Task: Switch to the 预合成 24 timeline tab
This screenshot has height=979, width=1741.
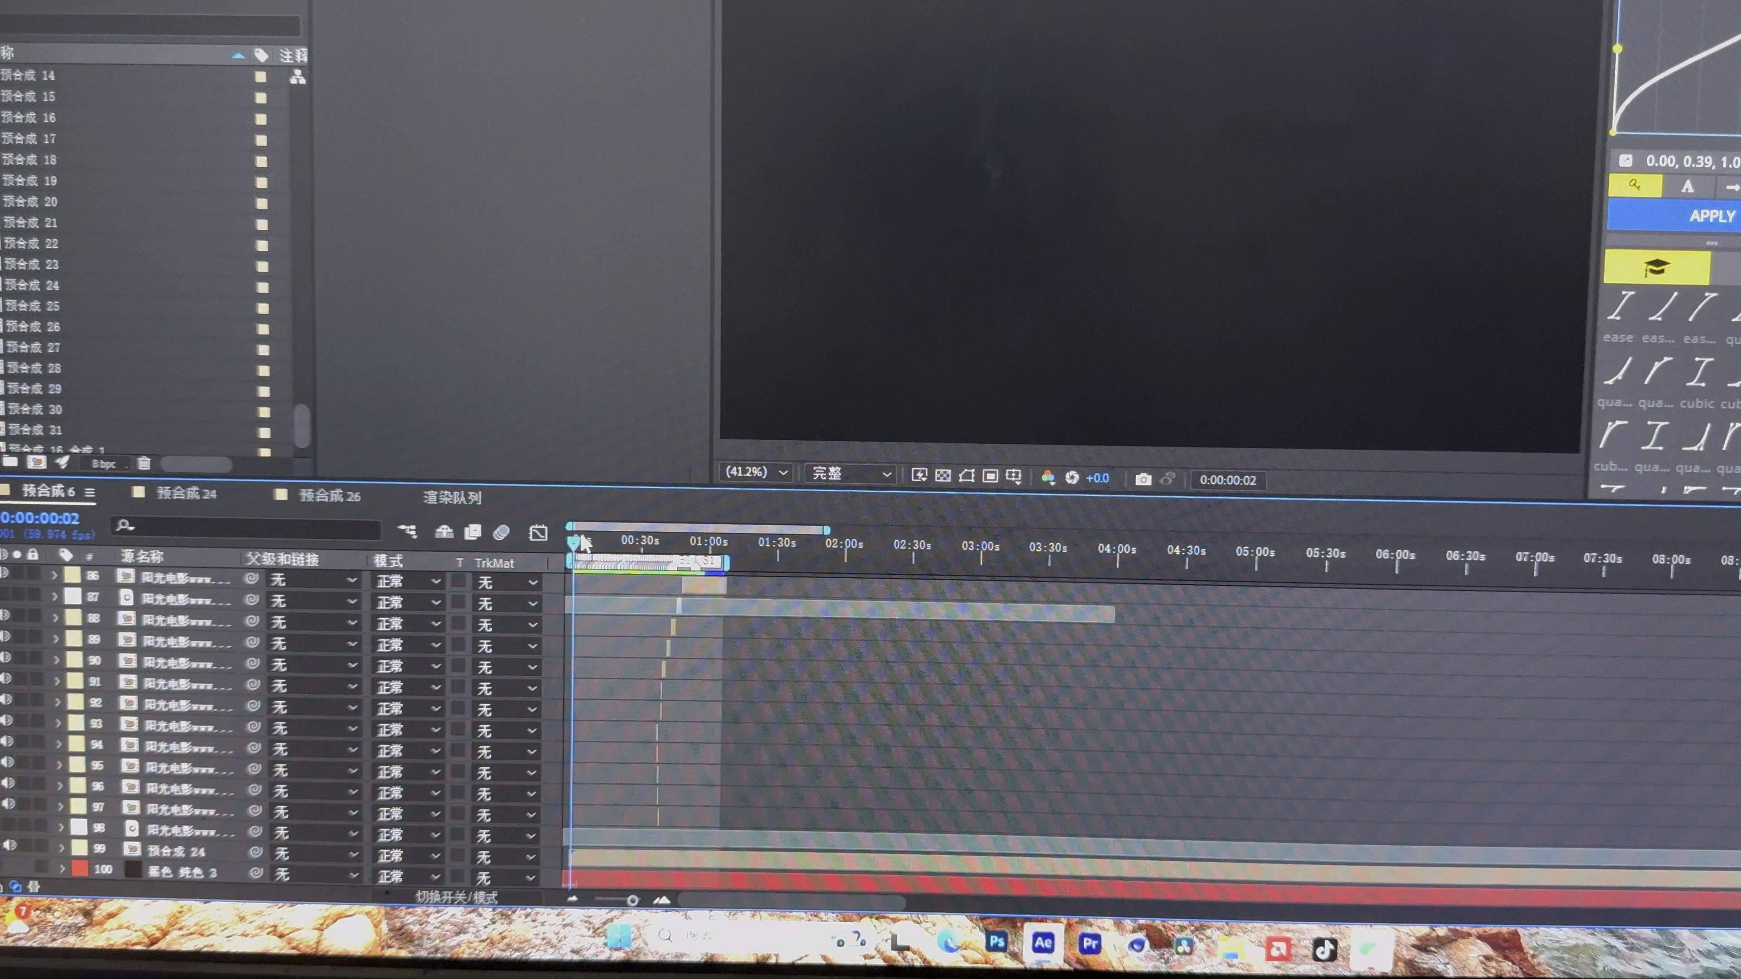Action: tap(186, 493)
